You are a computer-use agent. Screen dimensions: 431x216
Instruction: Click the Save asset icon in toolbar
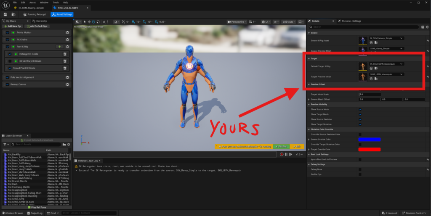tap(5, 14)
